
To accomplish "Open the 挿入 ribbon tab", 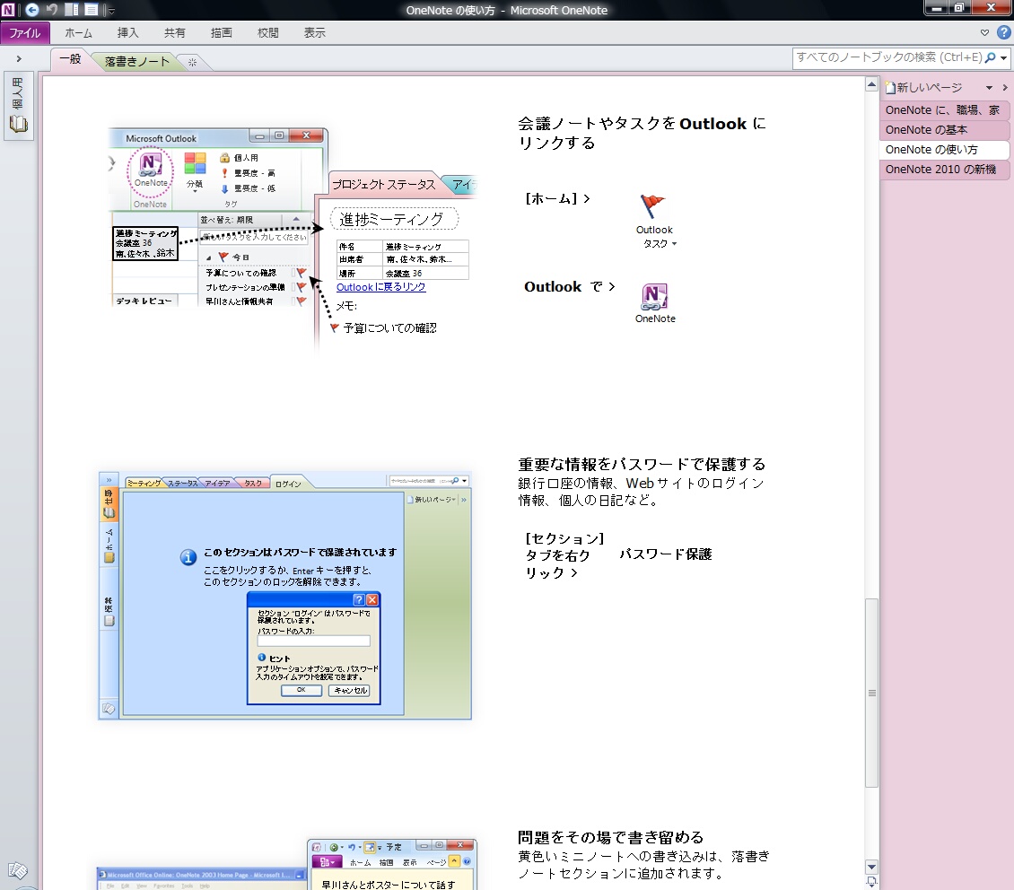I will coord(127,33).
